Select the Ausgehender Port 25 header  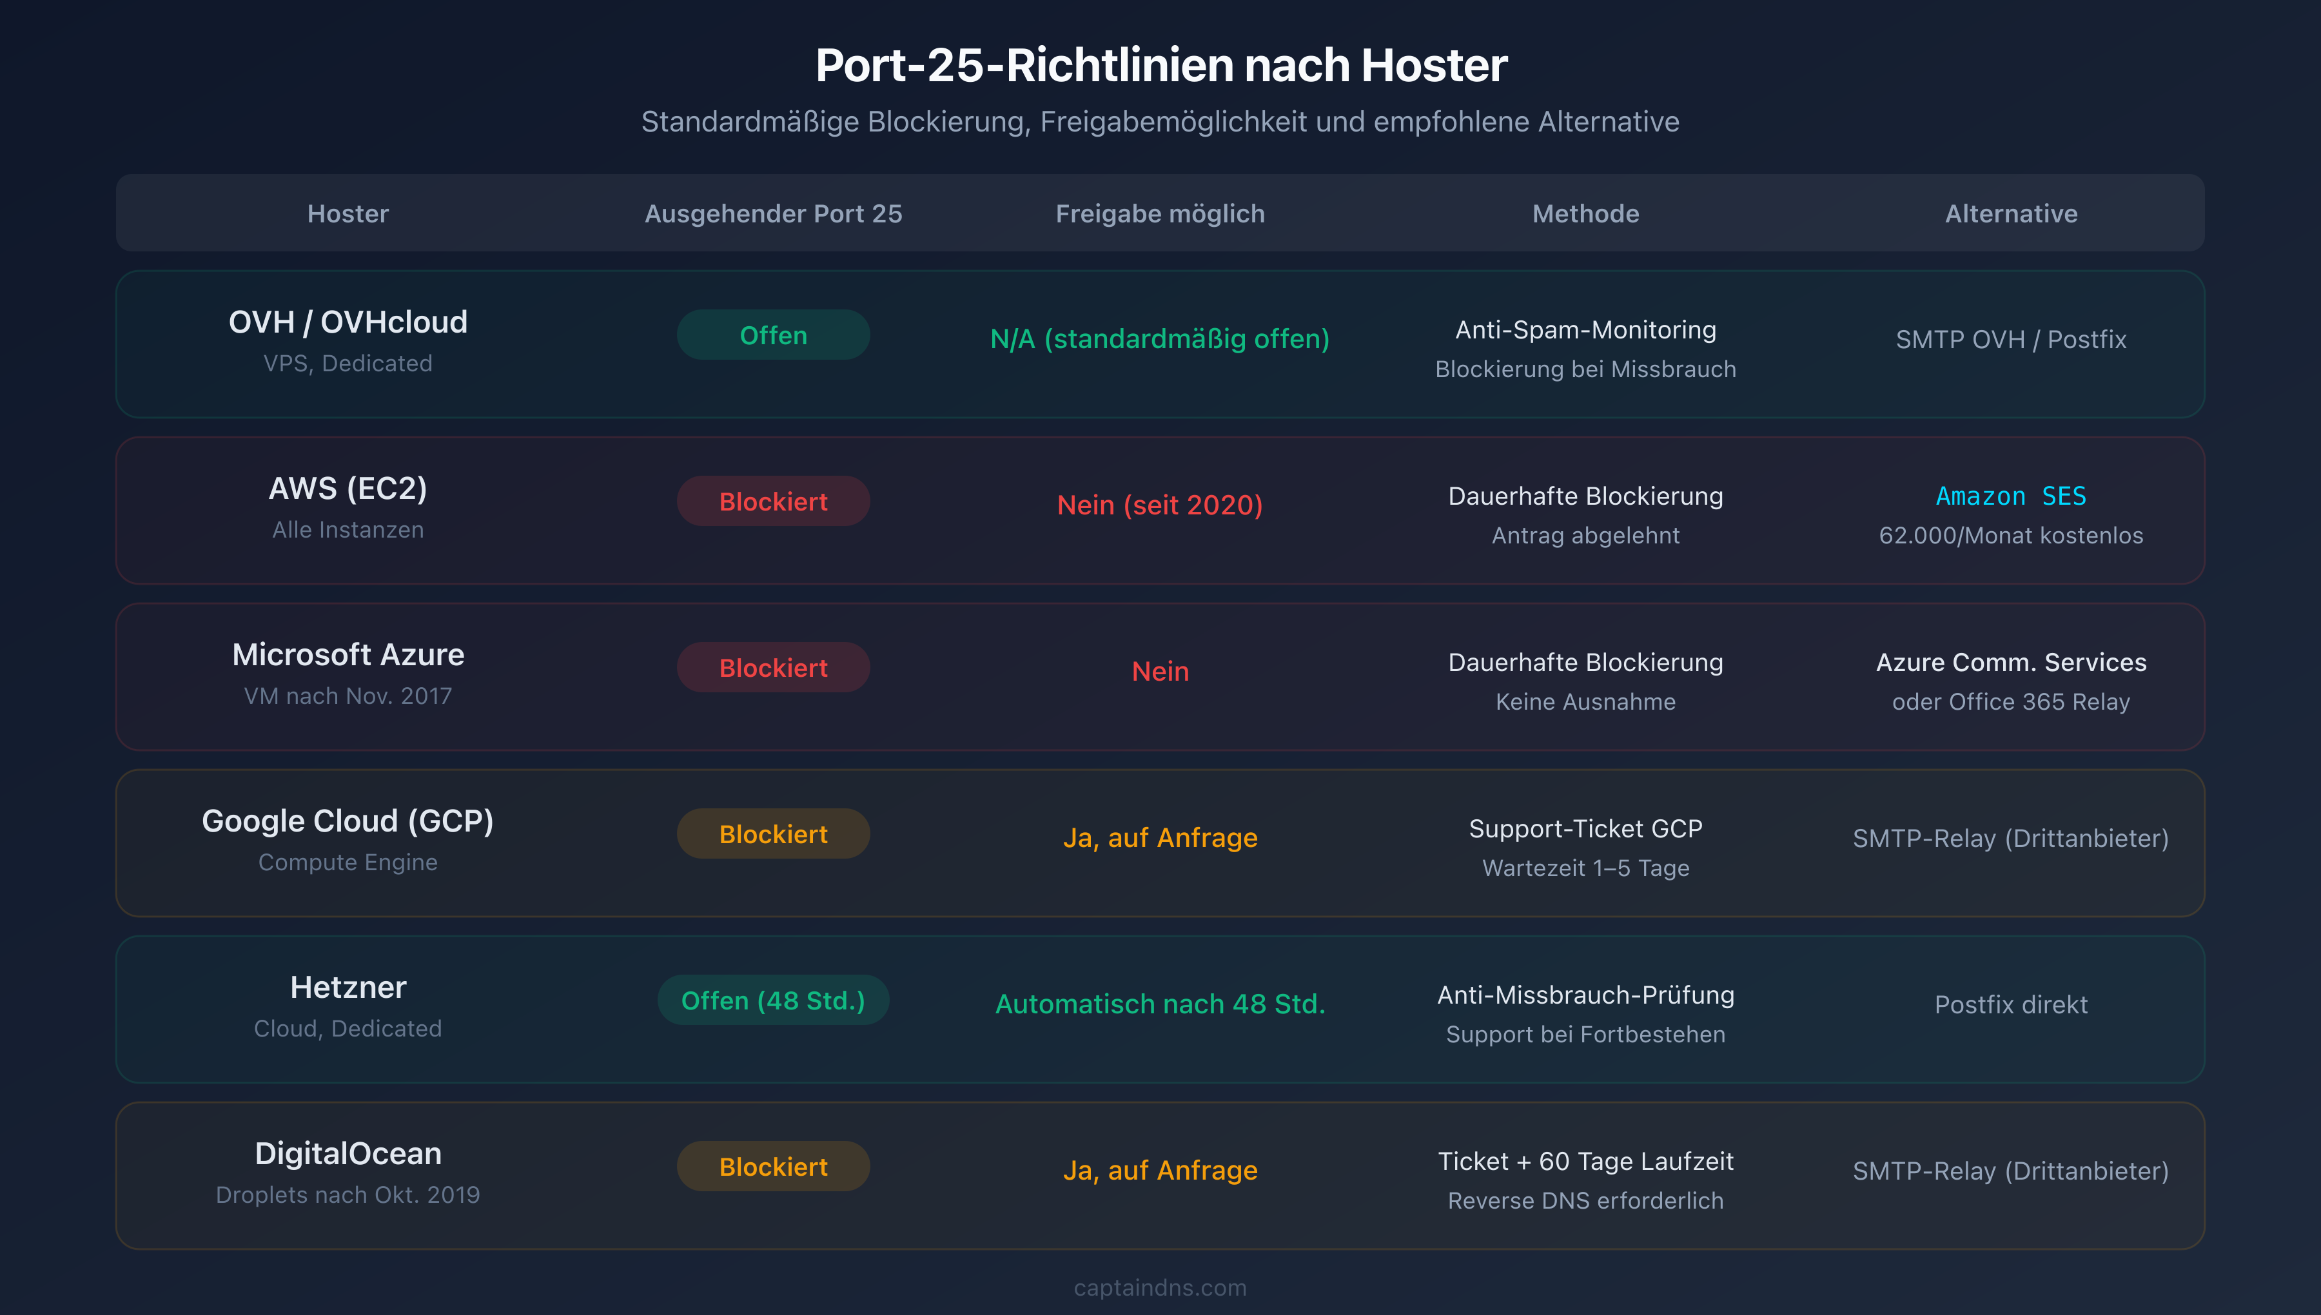tap(773, 213)
